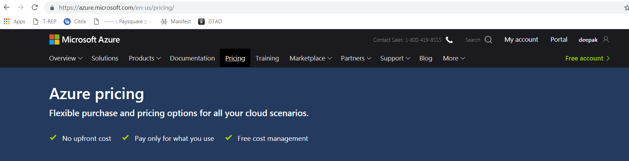Open the deepak user profile icon
Viewport: 629px width, 161px height.
point(606,40)
